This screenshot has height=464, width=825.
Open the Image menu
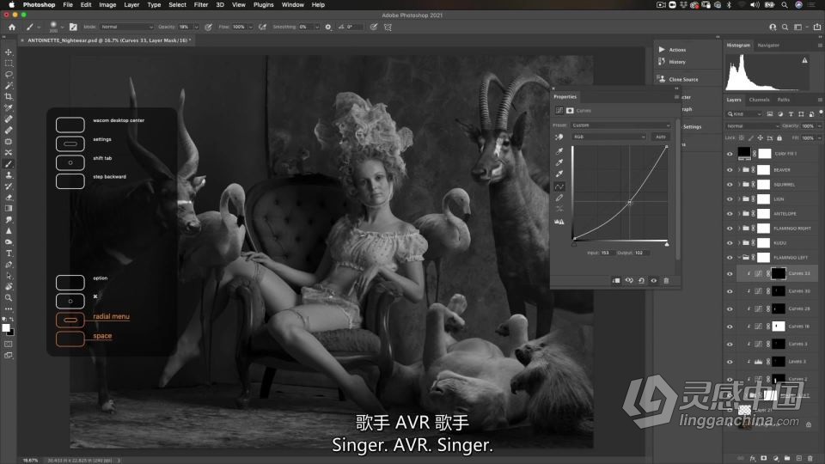[x=107, y=5]
